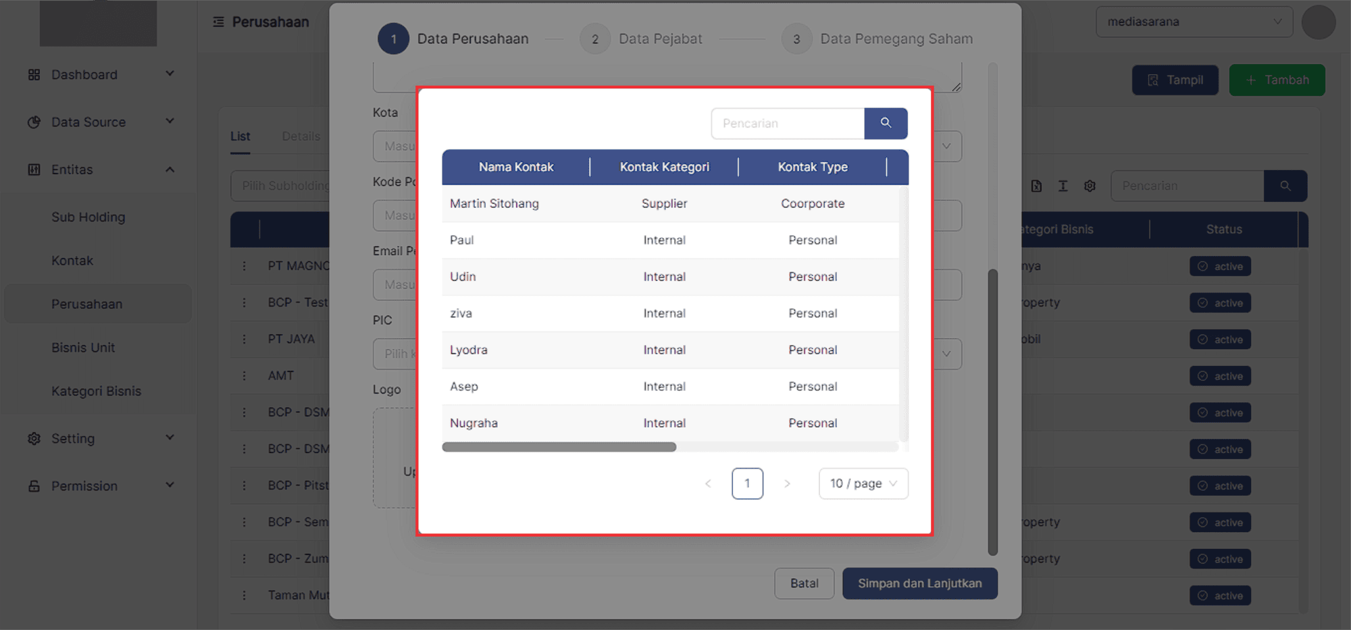Click the search icon in contact popup
This screenshot has height=630, width=1351.
tap(886, 124)
